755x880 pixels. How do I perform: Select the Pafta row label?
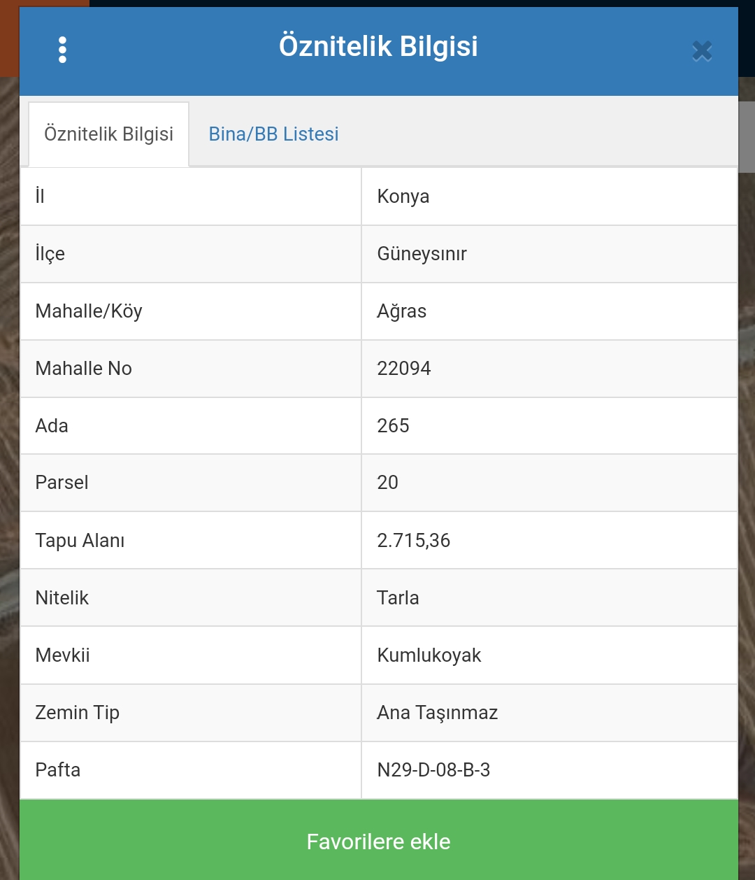pos(57,770)
